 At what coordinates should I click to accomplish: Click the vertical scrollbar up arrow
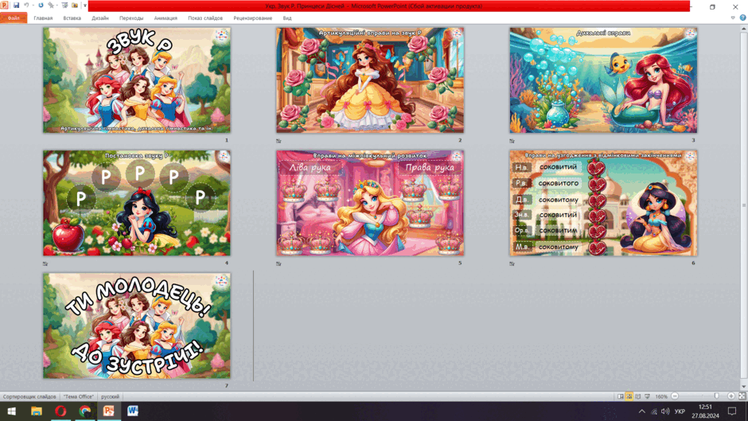click(744, 29)
